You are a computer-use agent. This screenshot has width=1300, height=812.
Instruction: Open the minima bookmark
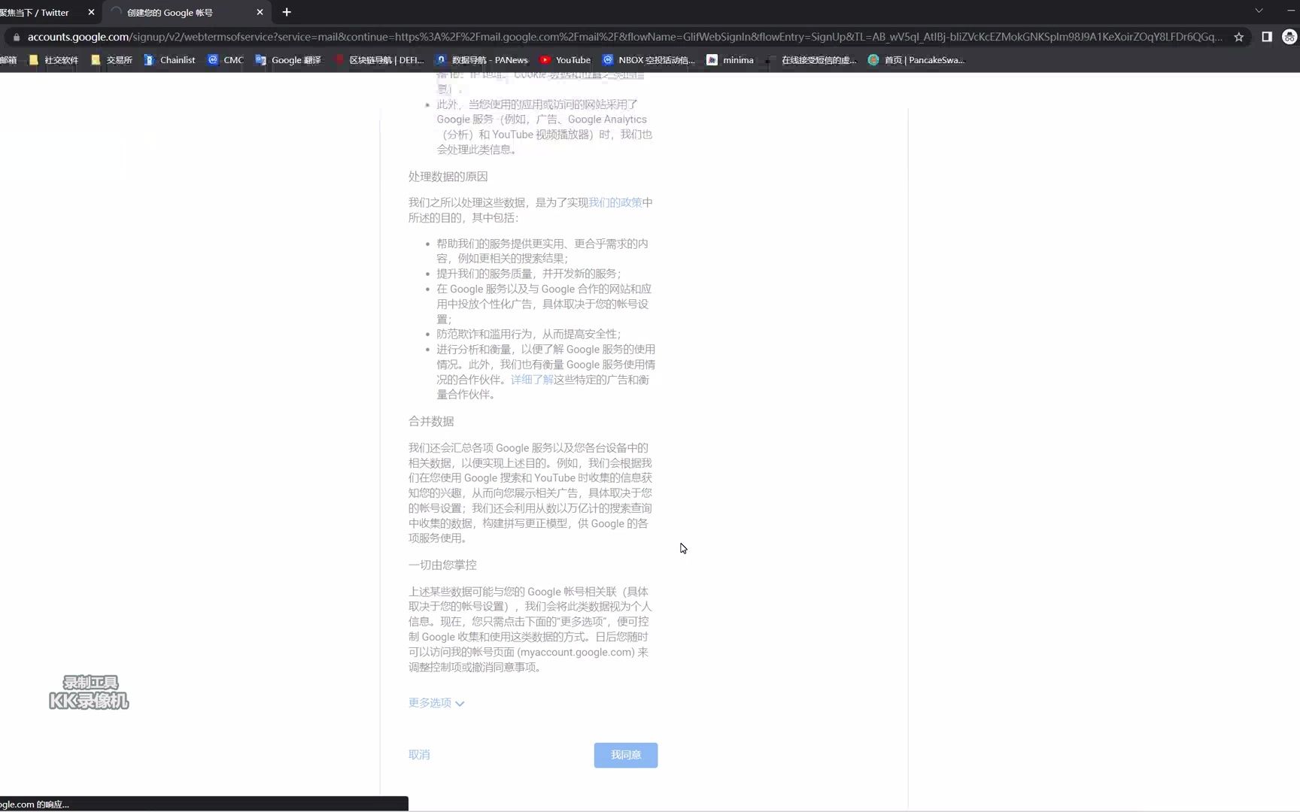(730, 60)
